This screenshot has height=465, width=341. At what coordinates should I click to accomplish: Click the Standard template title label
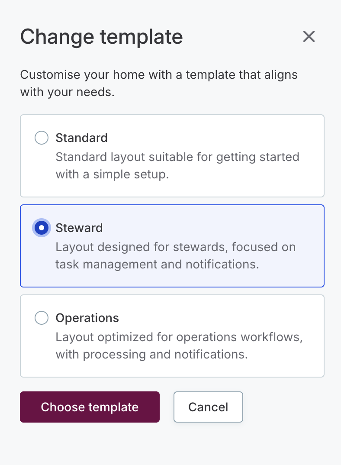82,138
